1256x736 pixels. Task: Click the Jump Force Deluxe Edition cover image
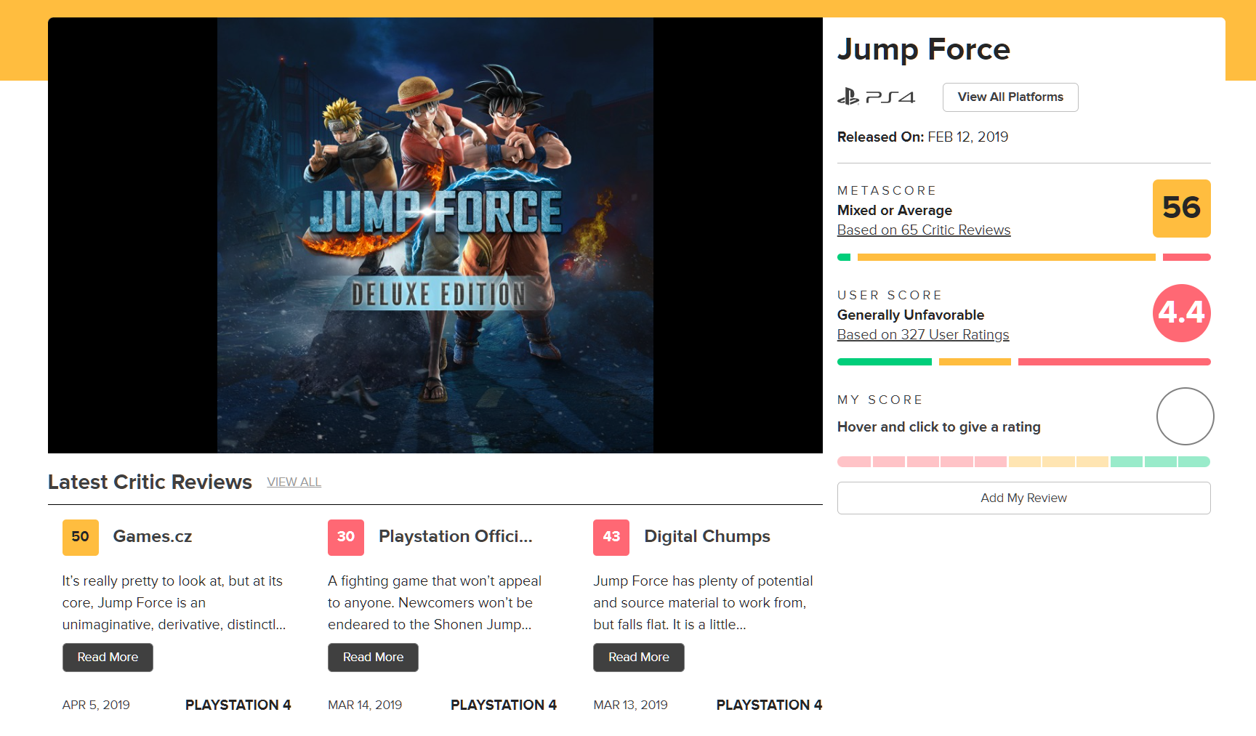(435, 235)
